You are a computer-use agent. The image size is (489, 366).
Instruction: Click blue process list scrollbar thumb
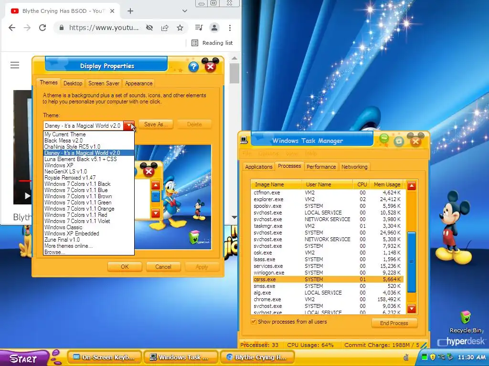click(411, 262)
